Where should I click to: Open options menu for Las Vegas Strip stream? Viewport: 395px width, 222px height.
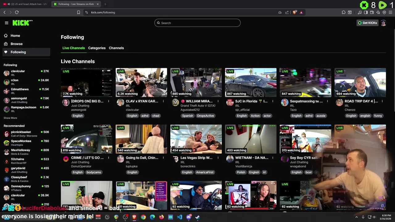pyautogui.click(x=218, y=158)
